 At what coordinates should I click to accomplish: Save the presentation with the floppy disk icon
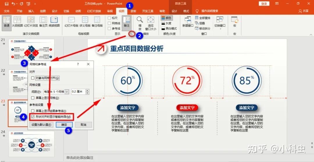pyautogui.click(x=7, y=4)
